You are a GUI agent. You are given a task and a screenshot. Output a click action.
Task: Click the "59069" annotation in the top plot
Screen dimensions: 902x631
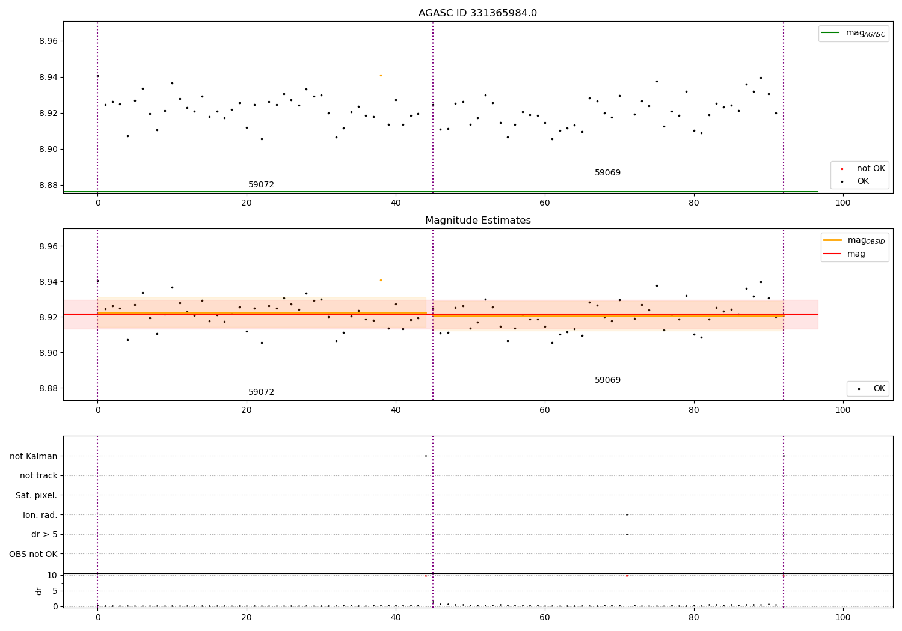(x=607, y=173)
